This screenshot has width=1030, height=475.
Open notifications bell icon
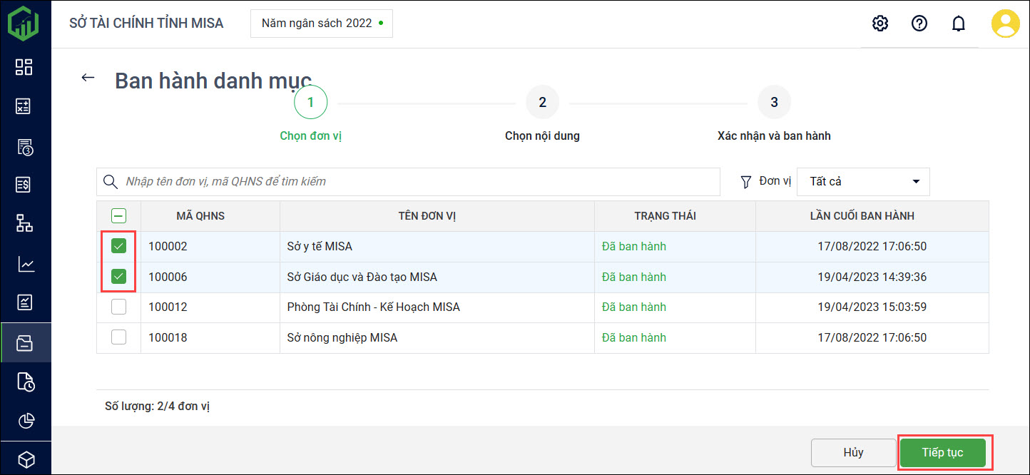[x=959, y=24]
